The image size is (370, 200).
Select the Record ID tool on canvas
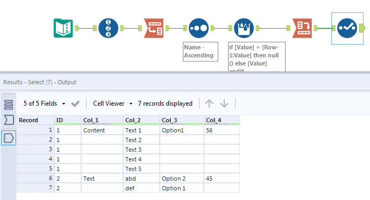click(x=108, y=28)
